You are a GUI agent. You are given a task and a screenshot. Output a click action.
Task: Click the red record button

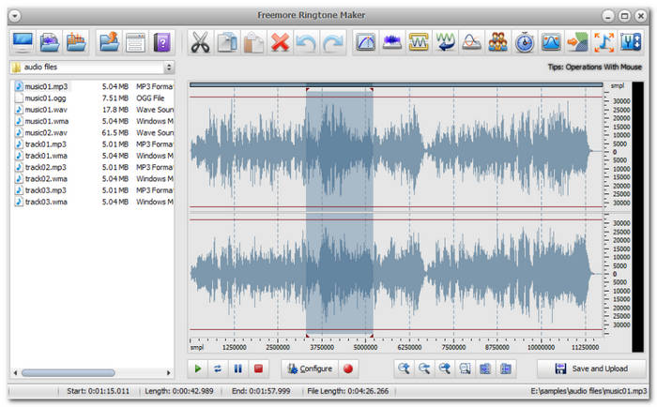(x=348, y=369)
